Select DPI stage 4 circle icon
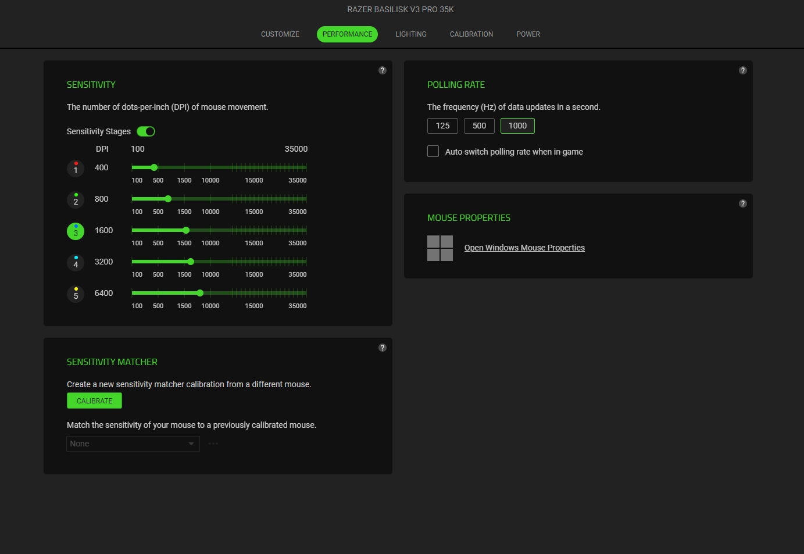This screenshot has width=804, height=554. (76, 263)
